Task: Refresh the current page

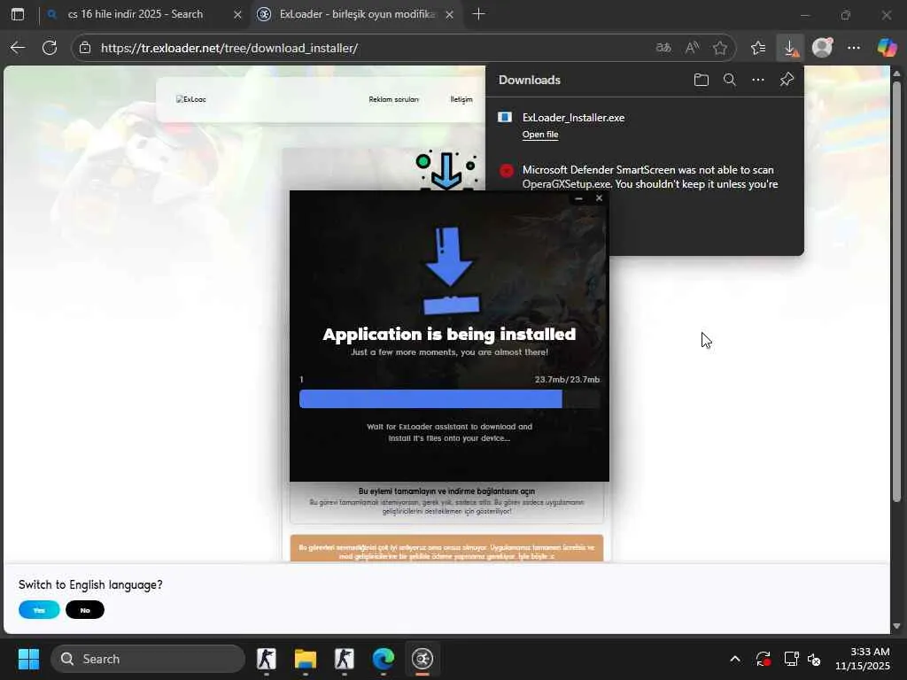Action: pyautogui.click(x=50, y=48)
